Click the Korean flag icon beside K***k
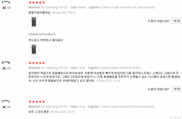 click(x=4, y=68)
